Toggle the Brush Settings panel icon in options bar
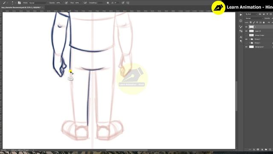273x154 pixels. pos(19,3)
